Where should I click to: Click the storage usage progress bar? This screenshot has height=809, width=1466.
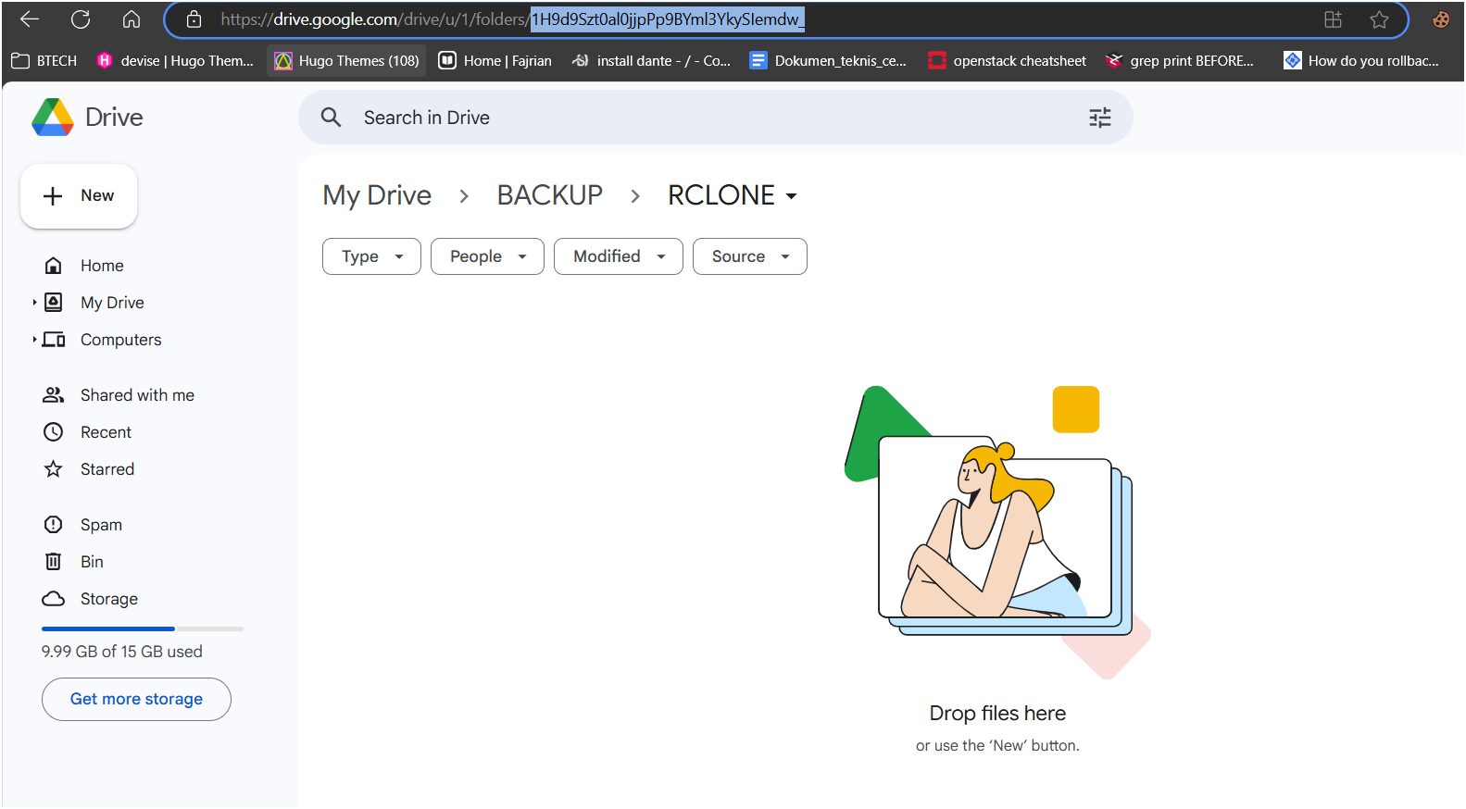(x=142, y=629)
